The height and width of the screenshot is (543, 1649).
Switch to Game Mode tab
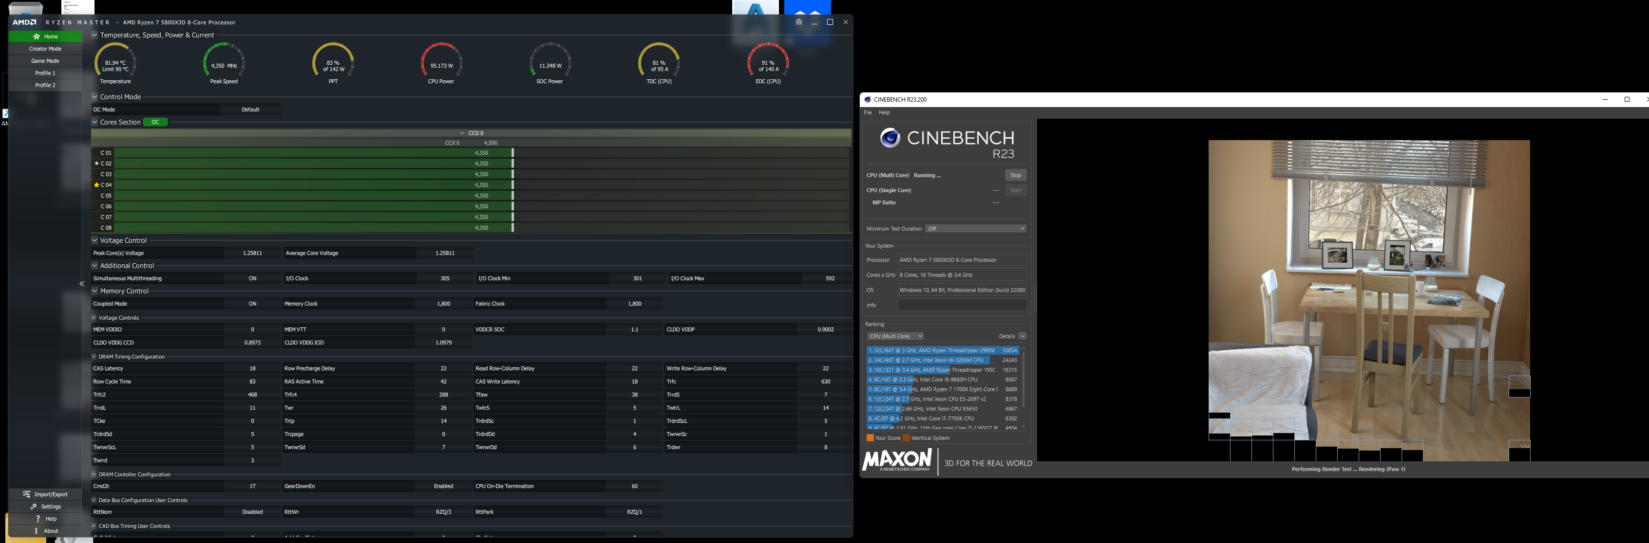click(45, 61)
